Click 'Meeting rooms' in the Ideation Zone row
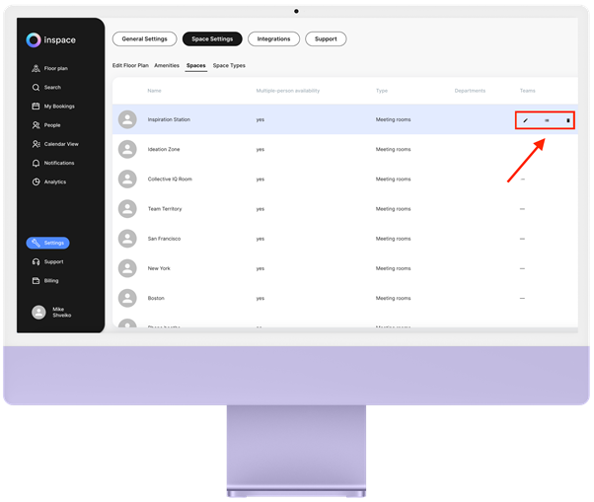Screen dimensions: 594x502 coord(394,150)
